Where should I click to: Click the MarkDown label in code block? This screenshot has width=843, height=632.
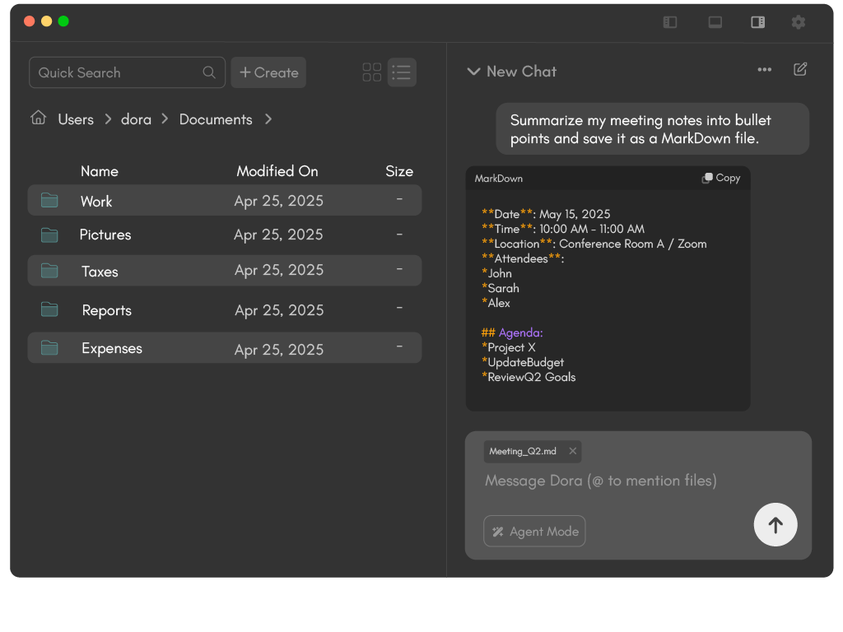point(498,179)
